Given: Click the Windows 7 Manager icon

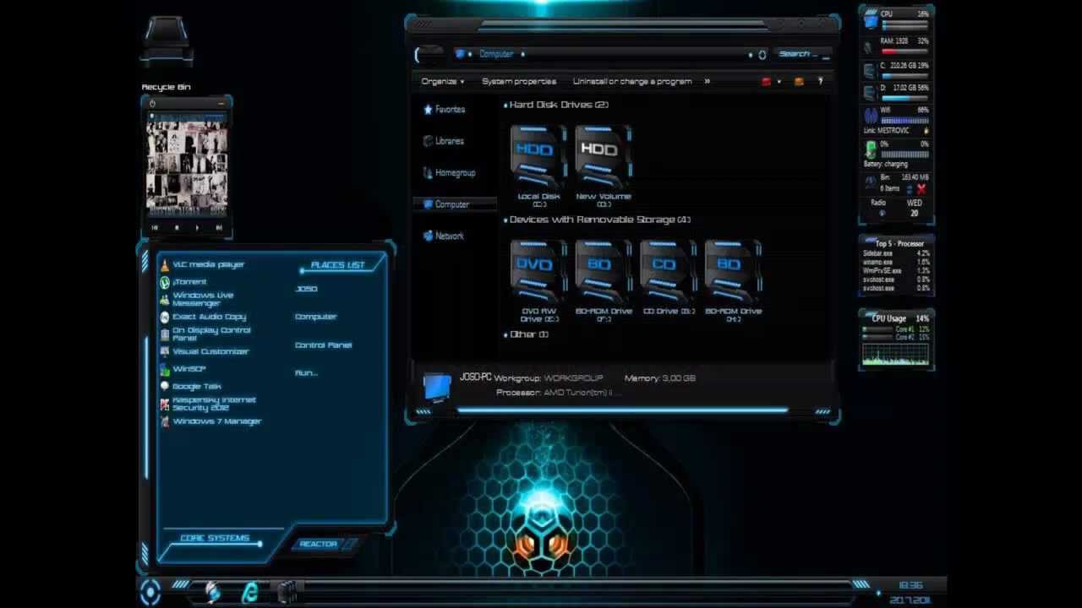Looking at the screenshot, I should pyautogui.click(x=165, y=421).
